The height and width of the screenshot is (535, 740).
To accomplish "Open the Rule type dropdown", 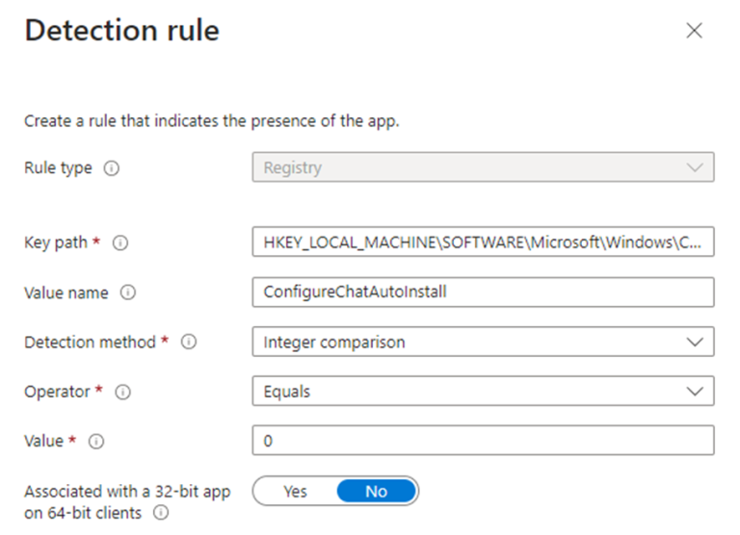I will click(x=482, y=167).
